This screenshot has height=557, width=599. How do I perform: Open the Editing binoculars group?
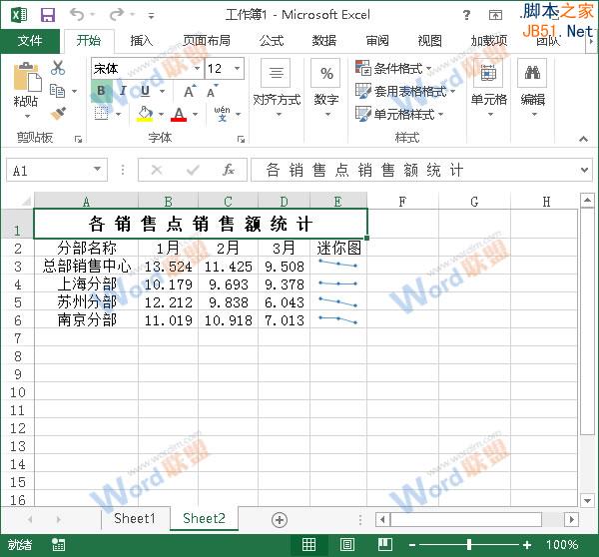click(x=532, y=73)
